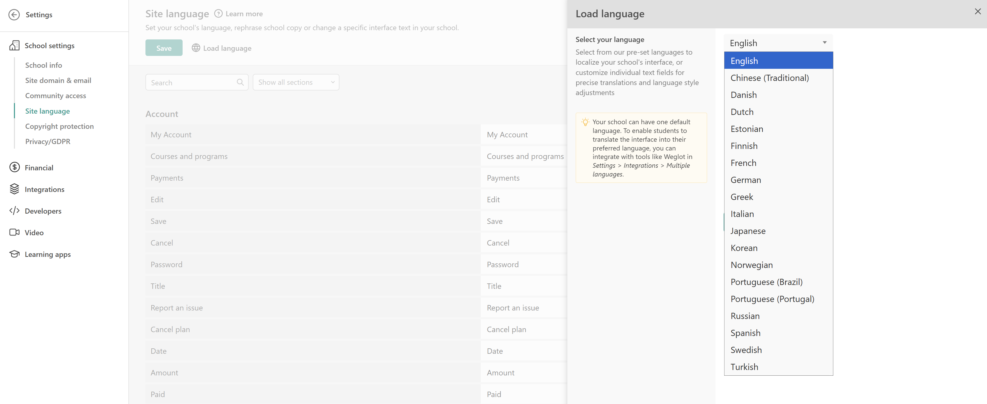Open Copyright protection settings page
The width and height of the screenshot is (987, 404).
tap(59, 126)
